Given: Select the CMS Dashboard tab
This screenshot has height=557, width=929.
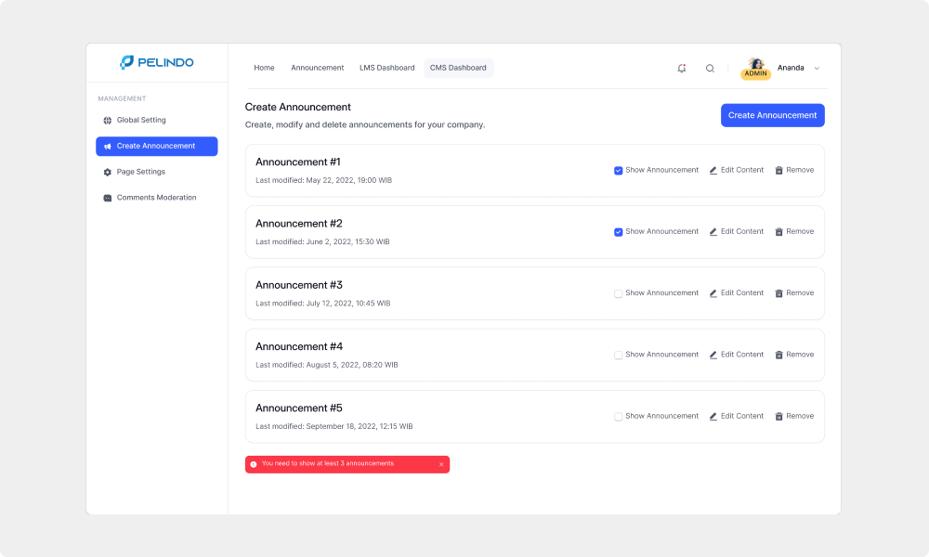Looking at the screenshot, I should [458, 68].
